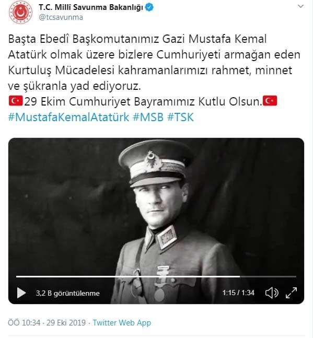Mute the video sound
This screenshot has height=338, width=313.
point(272,293)
